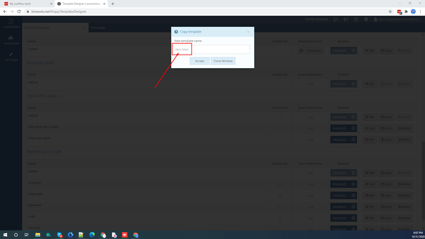425x239 pixels.
Task: Toggle ENABLED for the Checkingin template
Action: [x=344, y=196]
